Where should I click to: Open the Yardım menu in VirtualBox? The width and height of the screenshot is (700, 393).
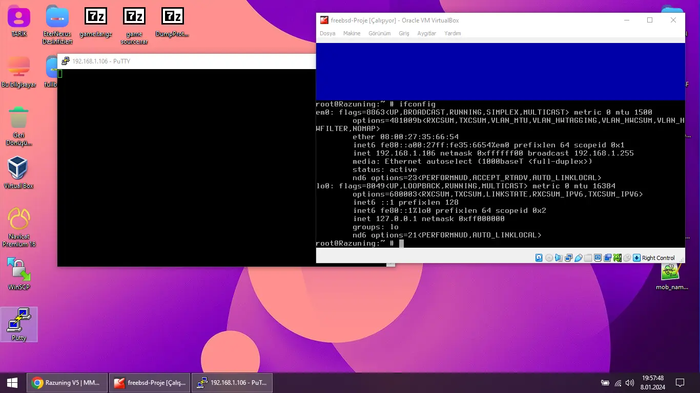coord(452,33)
